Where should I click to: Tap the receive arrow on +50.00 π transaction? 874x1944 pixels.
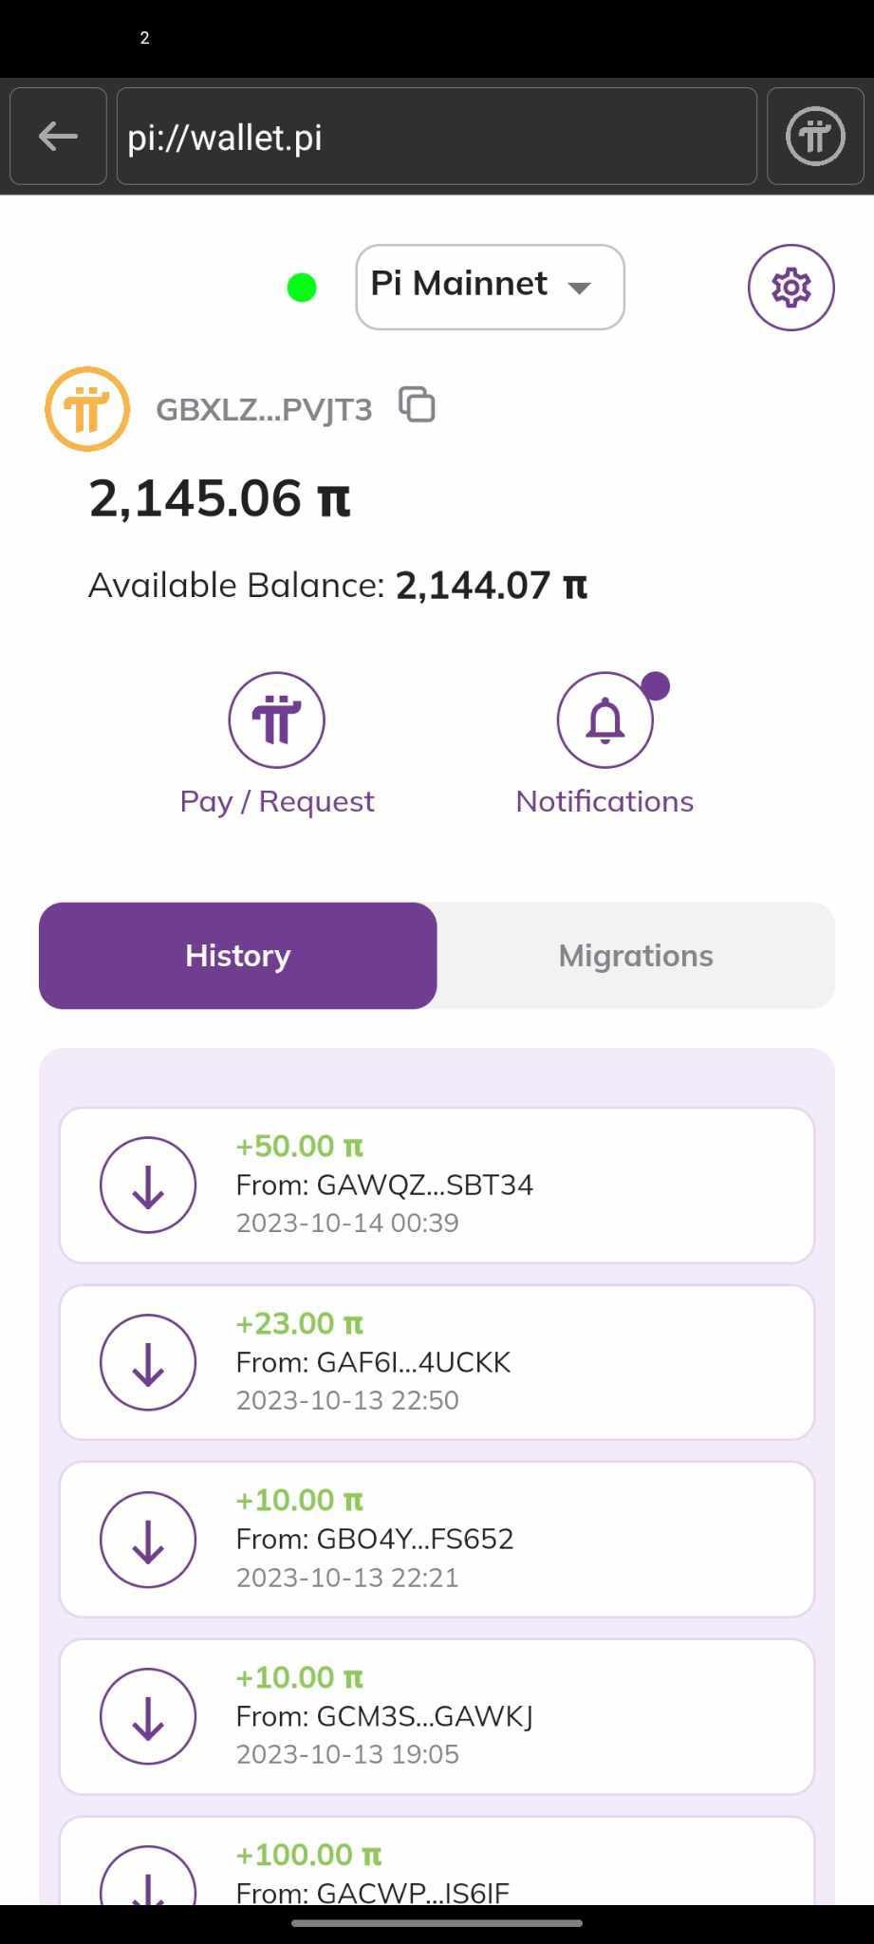click(x=148, y=1185)
